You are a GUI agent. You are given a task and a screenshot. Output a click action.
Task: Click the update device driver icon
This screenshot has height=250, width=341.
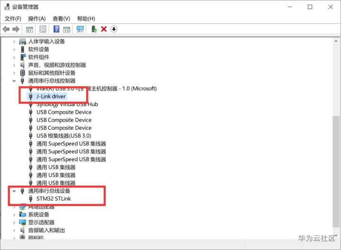coord(94,29)
